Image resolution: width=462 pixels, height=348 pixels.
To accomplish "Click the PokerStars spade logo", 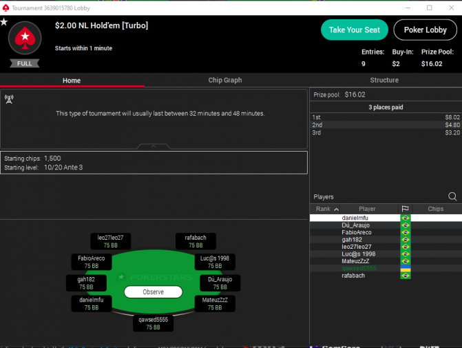I will tap(25, 38).
